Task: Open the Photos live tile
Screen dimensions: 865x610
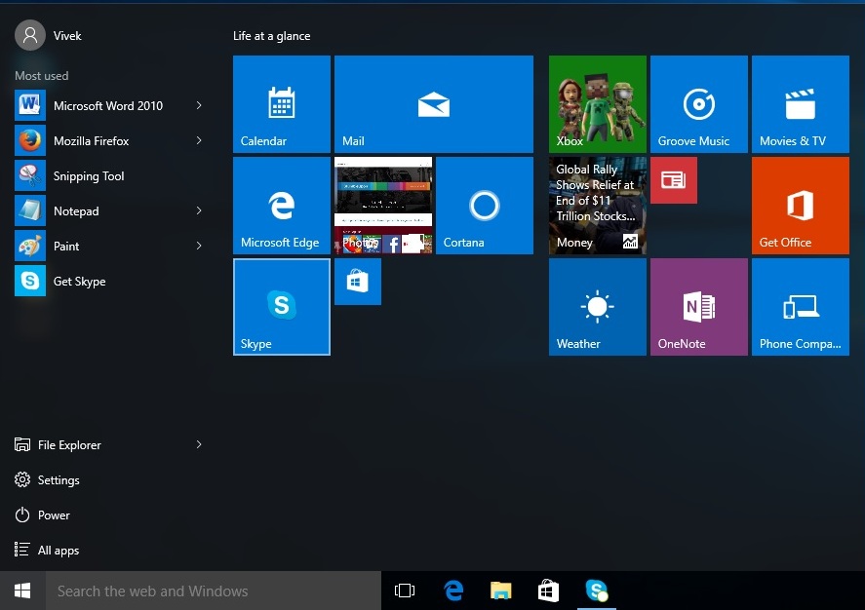Action: coord(383,206)
